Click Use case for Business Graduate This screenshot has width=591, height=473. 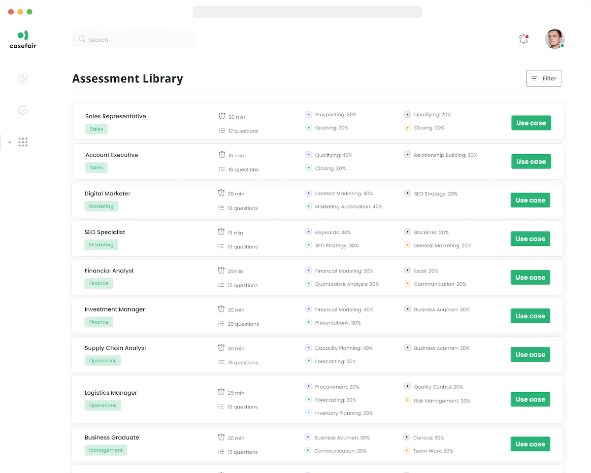click(x=530, y=444)
